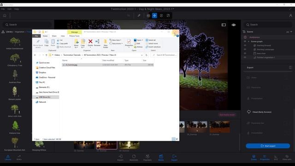Open Quick Access Toolbar customize arrow
This screenshot has width=295, height=166.
(46, 32)
